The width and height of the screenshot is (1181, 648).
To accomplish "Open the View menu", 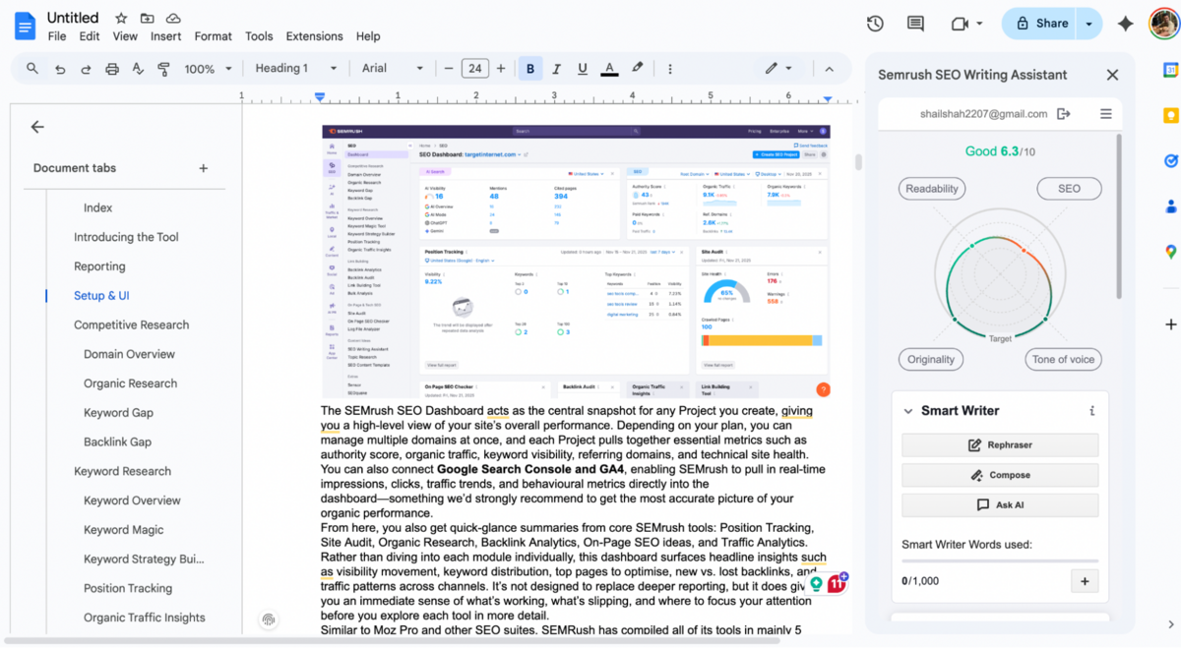I will (x=125, y=36).
